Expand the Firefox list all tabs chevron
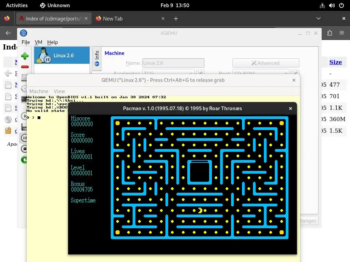This screenshot has height=262, width=350. (x=319, y=18)
